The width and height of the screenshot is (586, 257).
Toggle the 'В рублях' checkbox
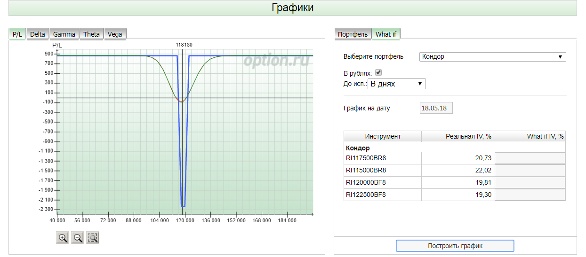(378, 73)
